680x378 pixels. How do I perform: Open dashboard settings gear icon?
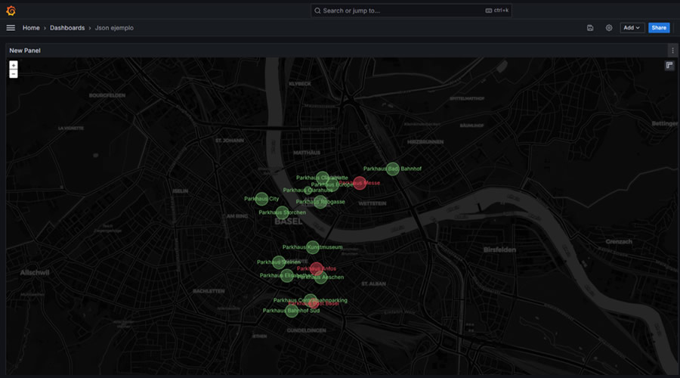pos(609,28)
